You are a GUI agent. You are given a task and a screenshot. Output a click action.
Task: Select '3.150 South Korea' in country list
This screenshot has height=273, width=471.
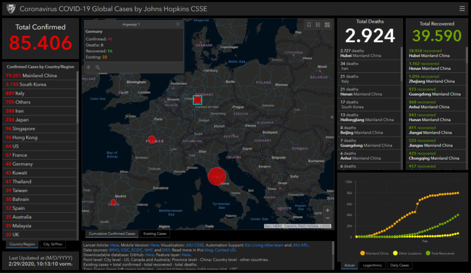pos(40,85)
